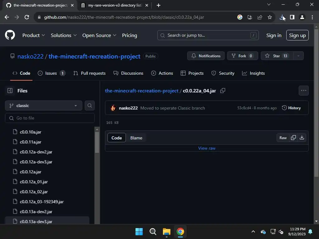Select the Code view toggle

tap(117, 138)
